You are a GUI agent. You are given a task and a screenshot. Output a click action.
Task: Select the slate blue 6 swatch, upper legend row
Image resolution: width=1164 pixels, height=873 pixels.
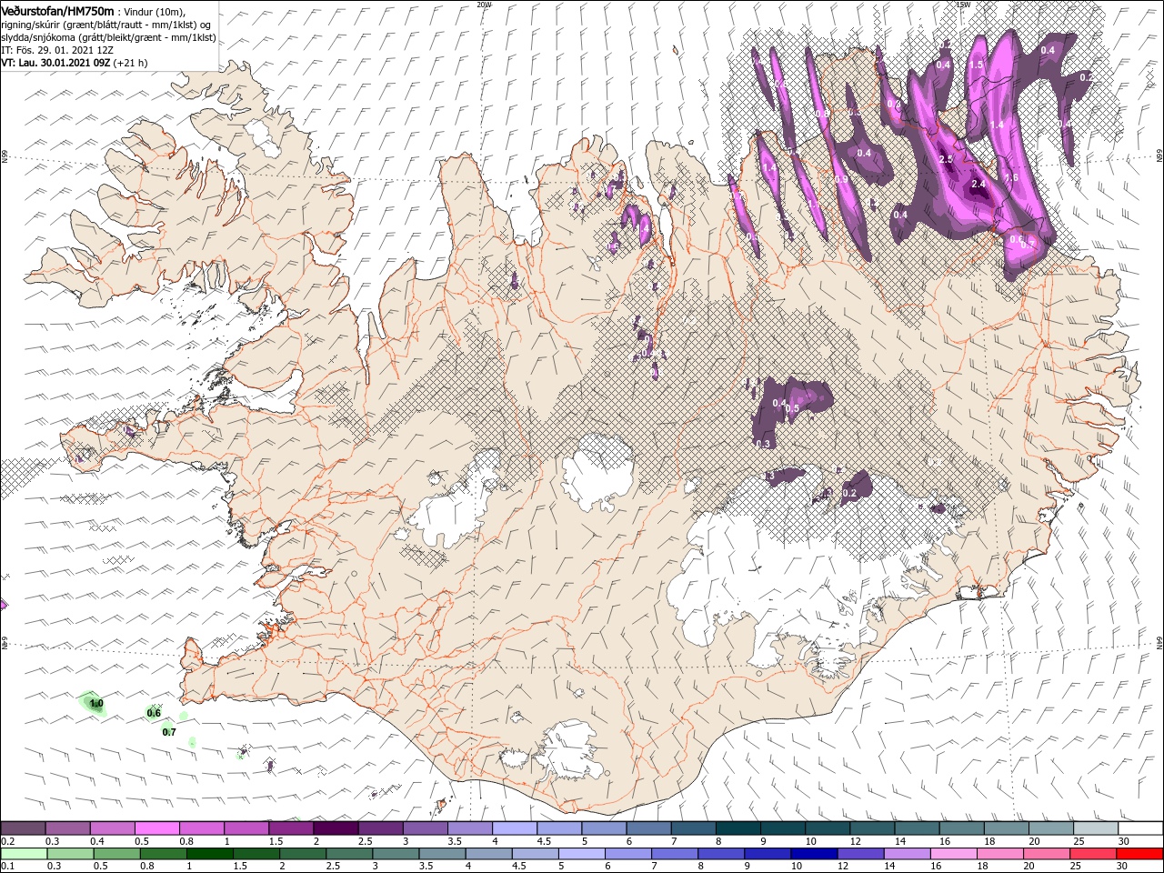coord(649,828)
